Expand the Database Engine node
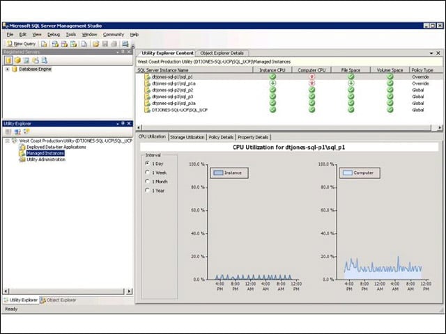This screenshot has height=334, width=446. tap(8, 69)
